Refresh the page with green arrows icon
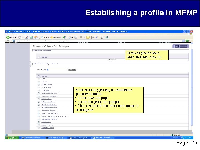This screenshot has width=200, height=150. coord(31,37)
